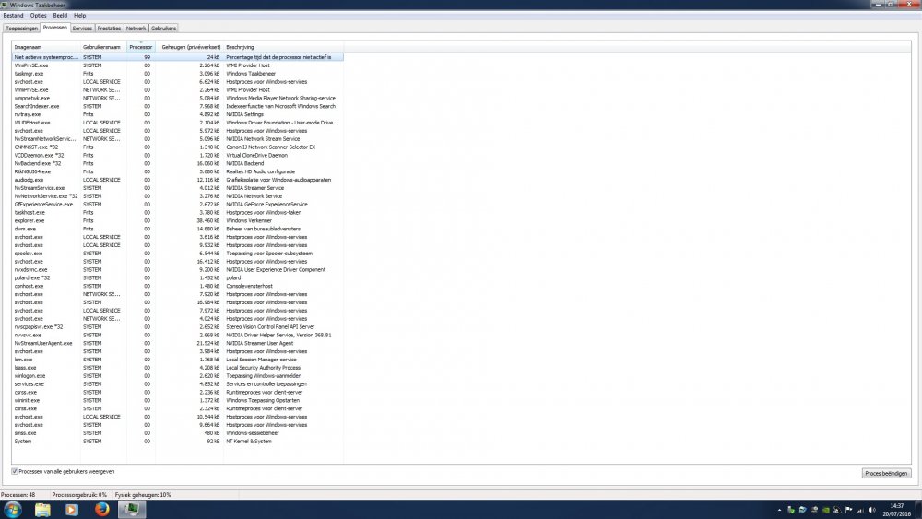922x519 pixels.
Task: Select the conhost.exe process
Action: (178, 287)
